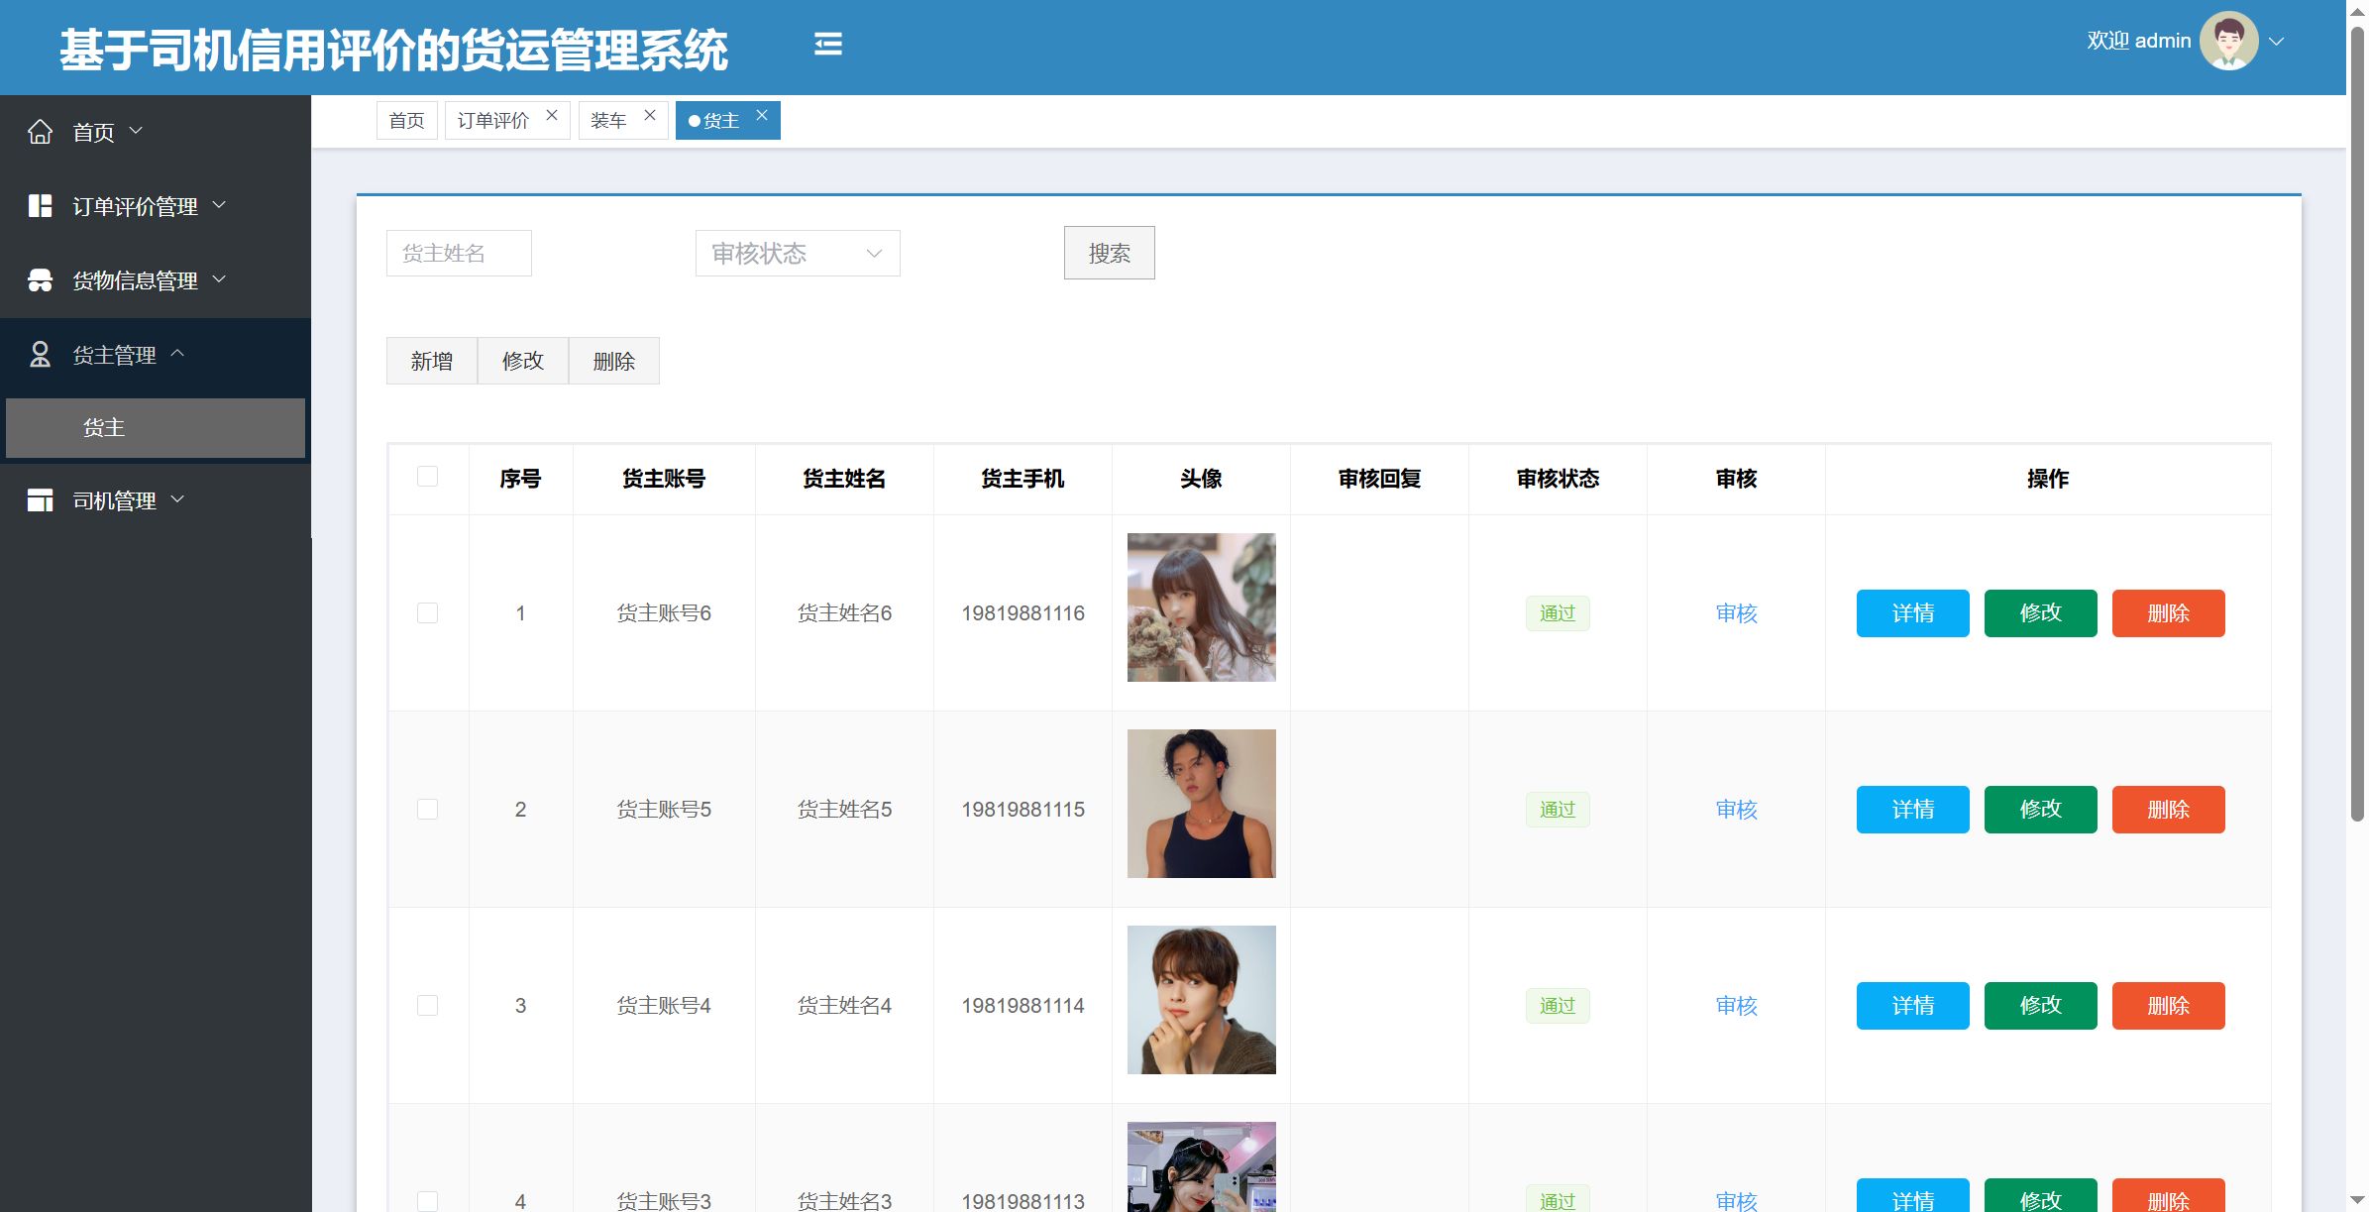Click the 审核 link for 货主账号6
Image resolution: width=2369 pixels, height=1212 pixels.
(1736, 613)
